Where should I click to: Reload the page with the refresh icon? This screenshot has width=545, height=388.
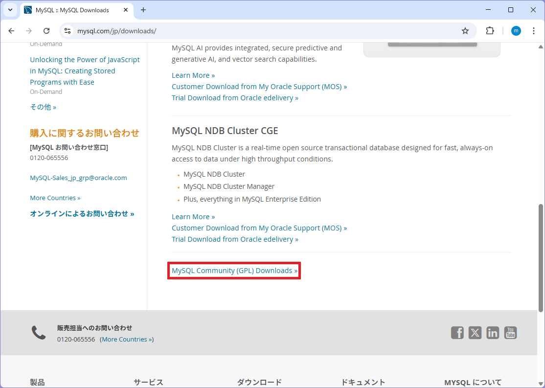pyautogui.click(x=46, y=30)
